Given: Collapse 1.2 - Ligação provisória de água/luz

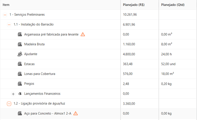Looking at the screenshot, I should [9, 104].
